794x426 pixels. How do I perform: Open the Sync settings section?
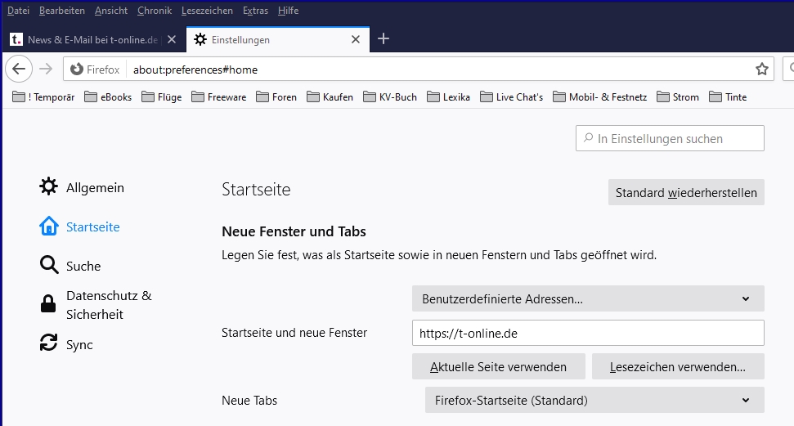(49, 344)
